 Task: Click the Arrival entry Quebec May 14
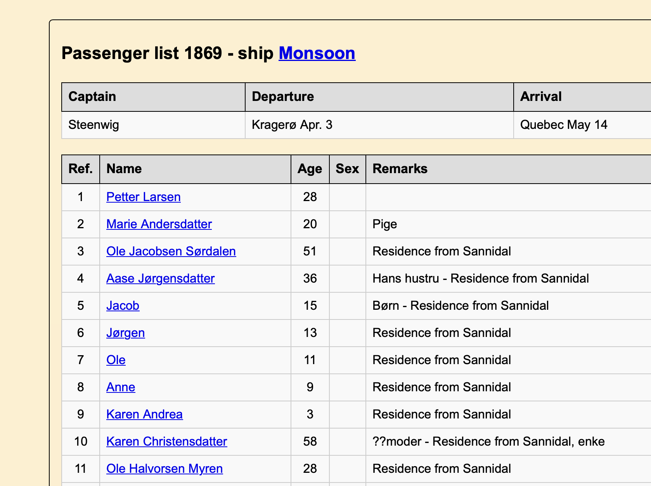[563, 125]
